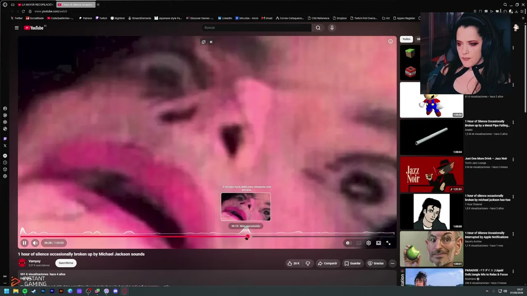Open the Dropbox bookmark
The image size is (527, 296).
point(340,18)
